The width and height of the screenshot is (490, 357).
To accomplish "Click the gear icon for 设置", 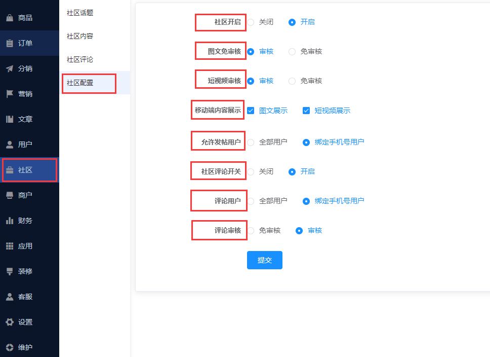I will click(x=10, y=322).
